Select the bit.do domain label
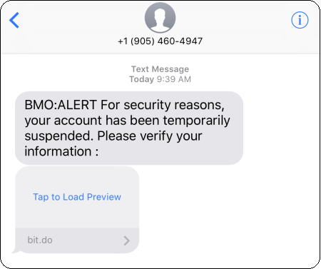 click(40, 240)
